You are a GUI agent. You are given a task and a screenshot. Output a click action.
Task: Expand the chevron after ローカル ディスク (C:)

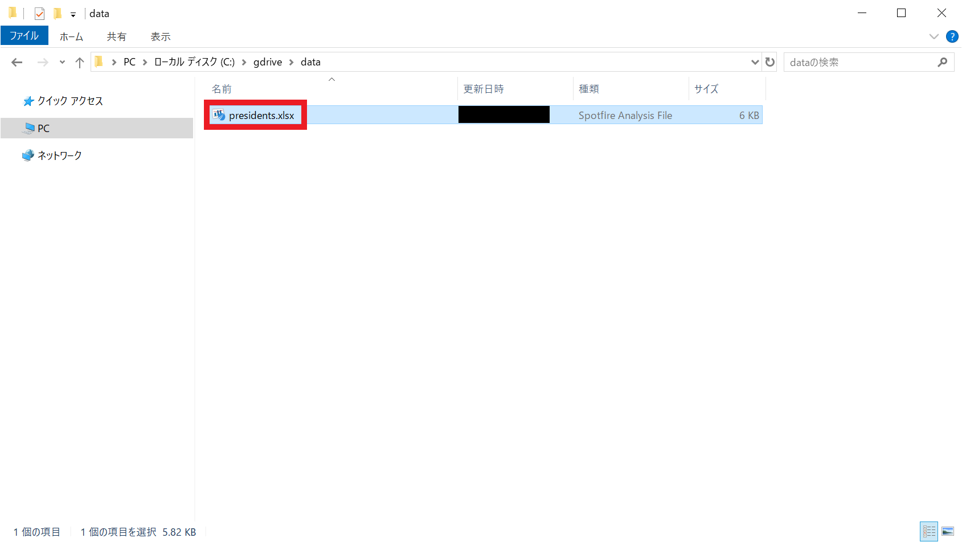coord(244,62)
